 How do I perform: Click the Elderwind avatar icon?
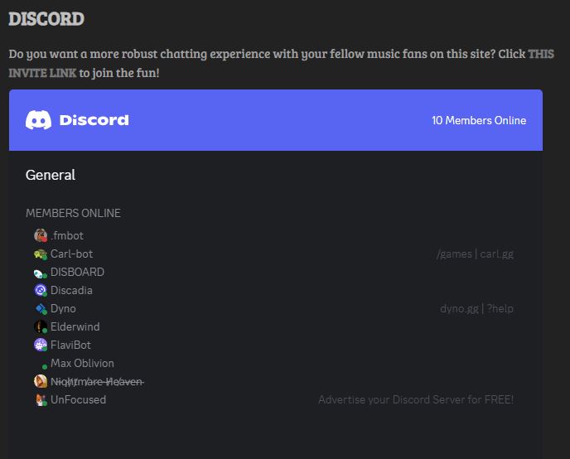tap(41, 326)
